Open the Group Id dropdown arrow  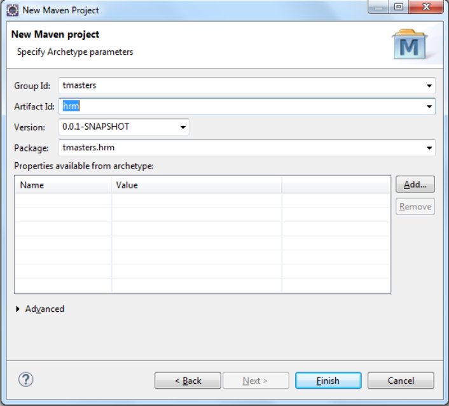click(x=430, y=85)
